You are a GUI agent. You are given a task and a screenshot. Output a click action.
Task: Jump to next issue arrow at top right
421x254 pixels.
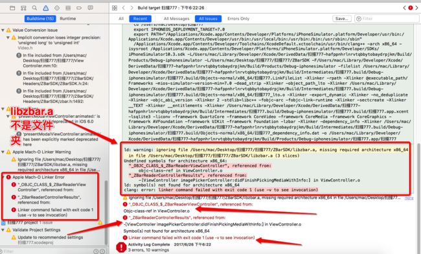coord(416,8)
